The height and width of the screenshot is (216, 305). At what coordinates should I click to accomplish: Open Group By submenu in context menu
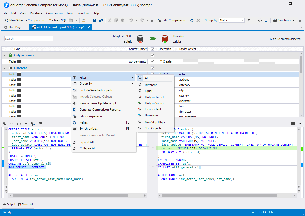click(103, 84)
